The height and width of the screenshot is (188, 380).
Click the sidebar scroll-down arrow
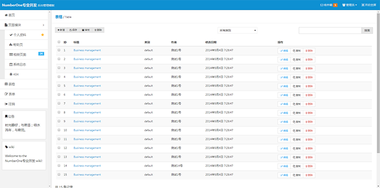[50, 186]
